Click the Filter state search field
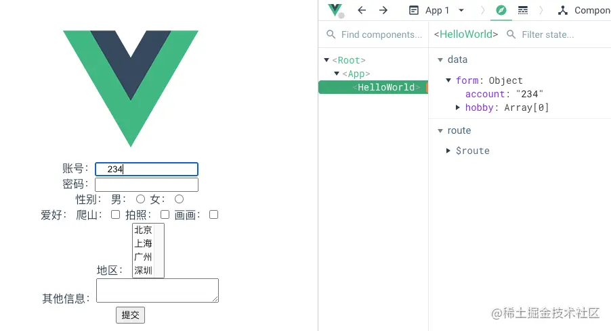Viewport: 611px width, 331px height. click(547, 34)
